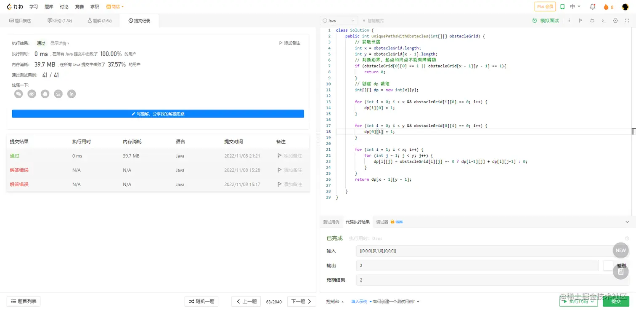Select the 提交记录 submissions tab

coord(139,21)
